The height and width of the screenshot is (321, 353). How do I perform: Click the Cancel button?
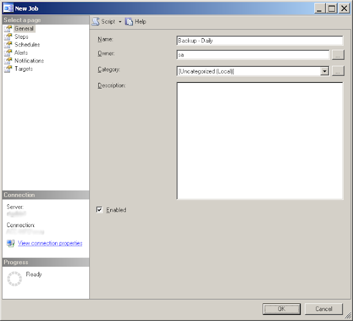[324, 309]
